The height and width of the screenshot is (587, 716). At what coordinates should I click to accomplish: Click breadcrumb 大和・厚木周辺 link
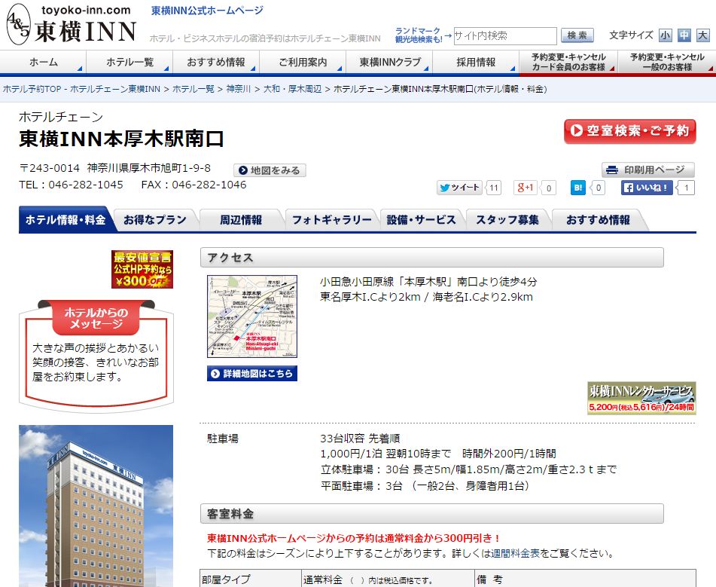coord(292,89)
